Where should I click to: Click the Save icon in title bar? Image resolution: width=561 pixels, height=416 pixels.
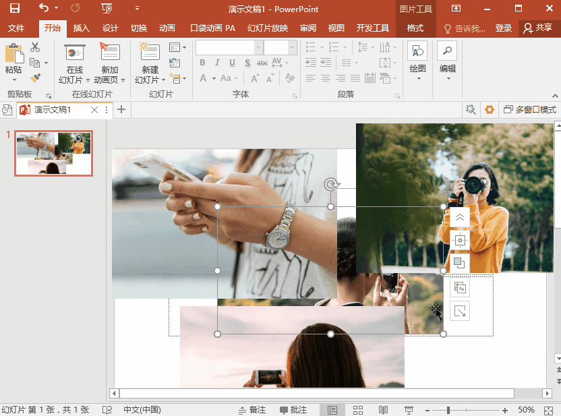click(x=15, y=9)
